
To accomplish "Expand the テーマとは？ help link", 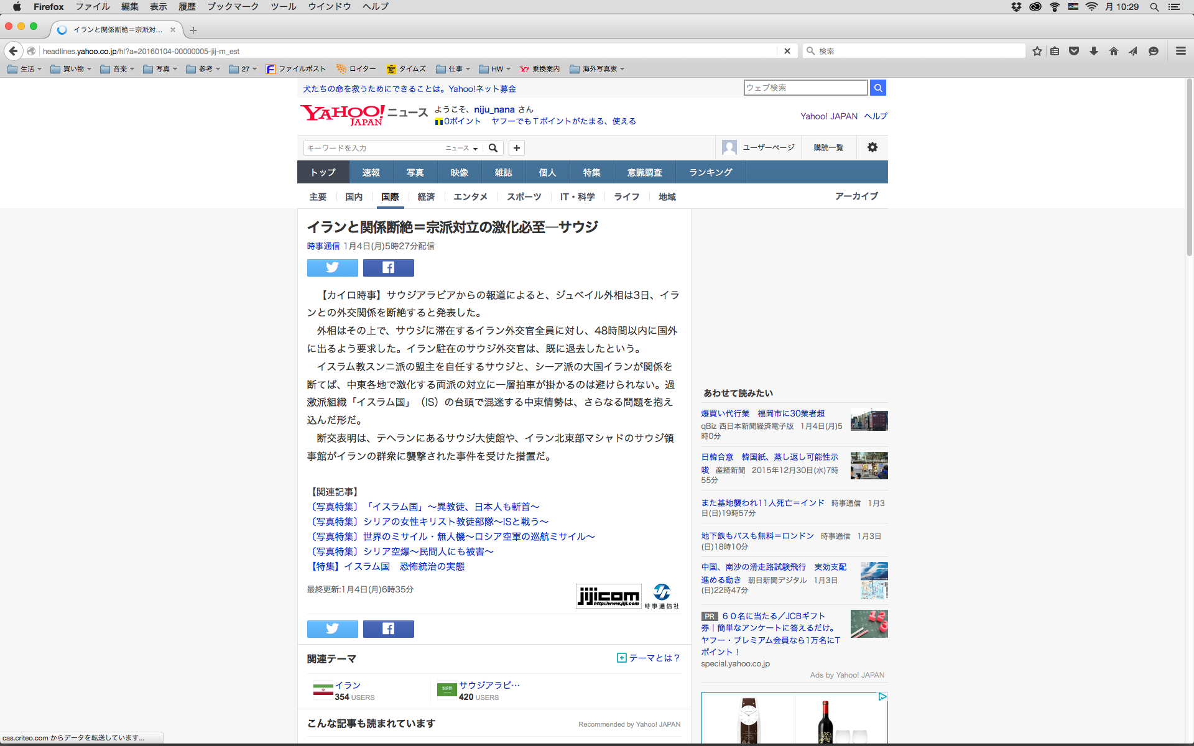I will [x=649, y=658].
